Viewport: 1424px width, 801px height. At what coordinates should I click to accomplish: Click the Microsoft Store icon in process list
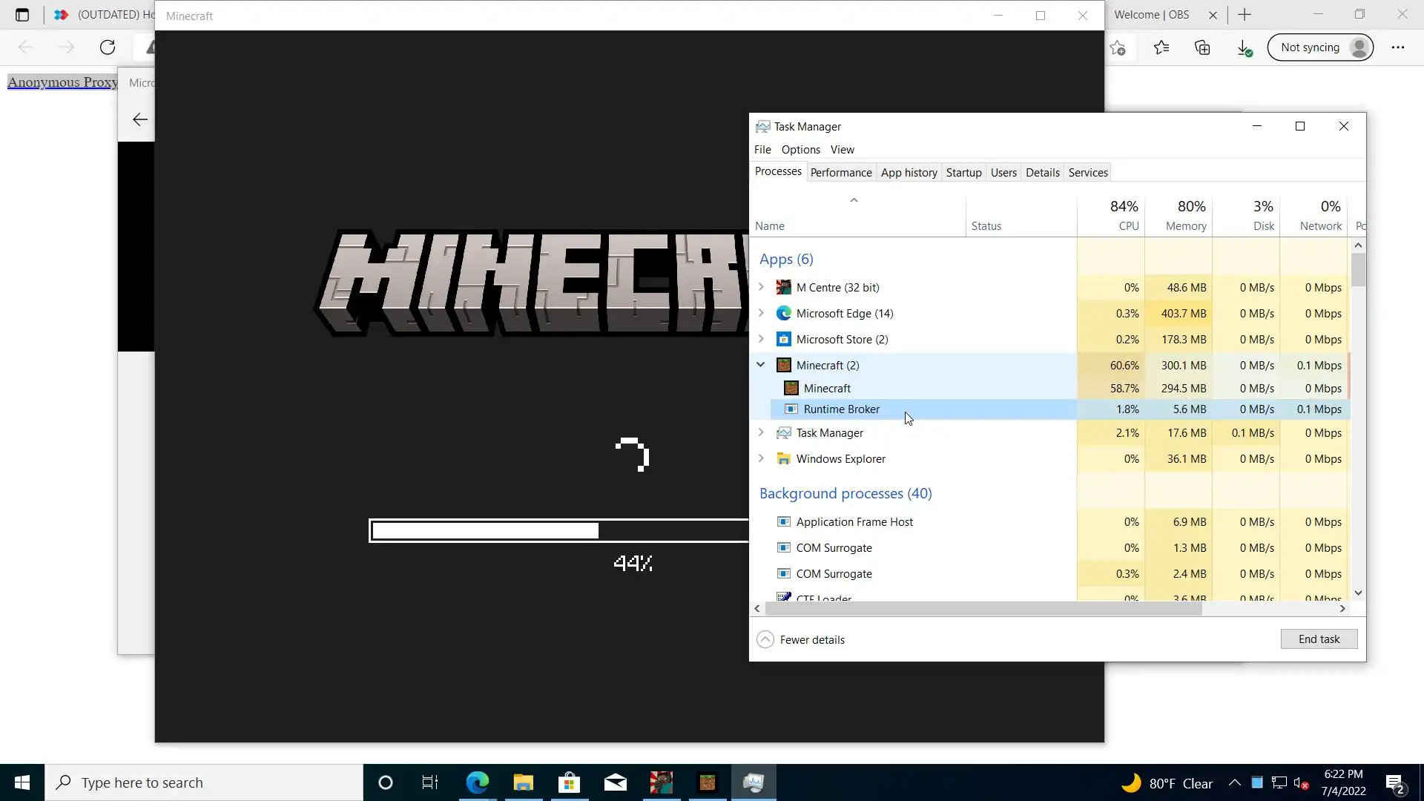coord(783,340)
